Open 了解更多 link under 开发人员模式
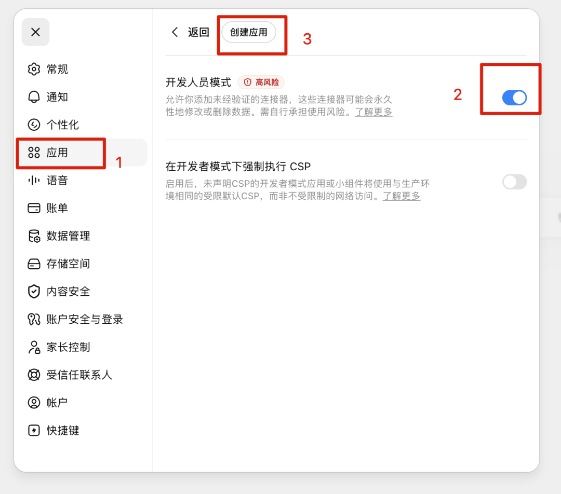The height and width of the screenshot is (494, 561). 373,112
